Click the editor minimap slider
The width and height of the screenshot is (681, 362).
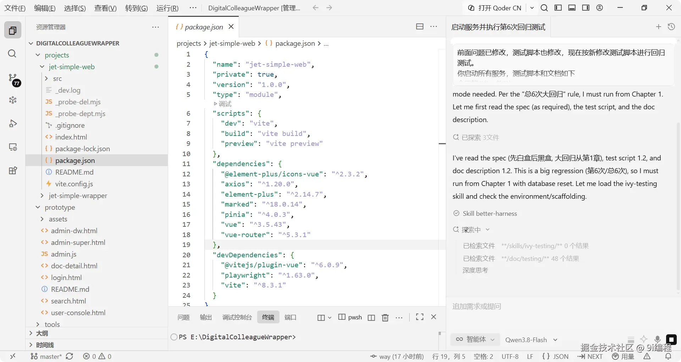pyautogui.click(x=442, y=144)
